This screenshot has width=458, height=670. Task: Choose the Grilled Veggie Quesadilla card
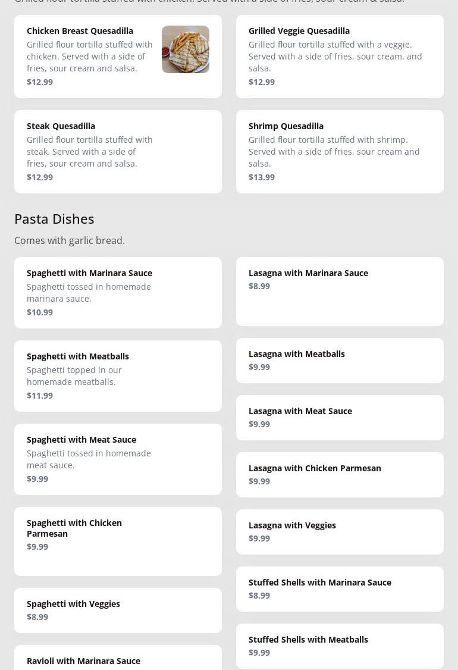tap(339, 57)
